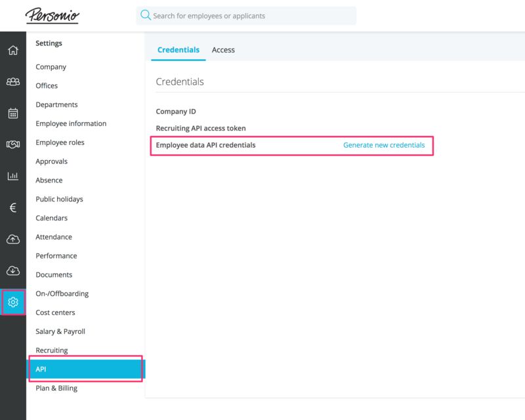The image size is (525, 420).
Task: Select the Credentials tab
Action: pos(178,50)
